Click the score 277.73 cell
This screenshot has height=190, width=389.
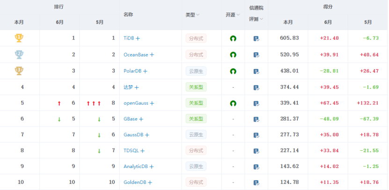pos(289,134)
